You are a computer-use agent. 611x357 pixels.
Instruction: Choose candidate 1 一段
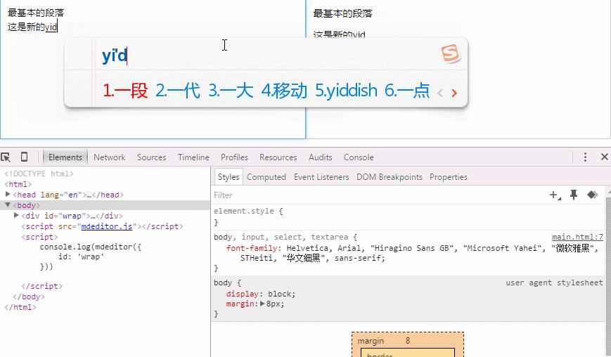point(125,91)
